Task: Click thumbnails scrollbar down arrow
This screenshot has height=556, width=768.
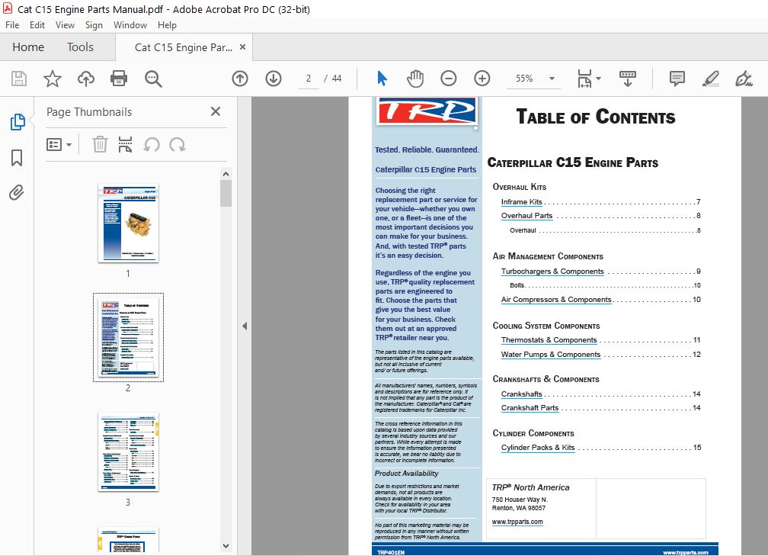Action: point(226,546)
